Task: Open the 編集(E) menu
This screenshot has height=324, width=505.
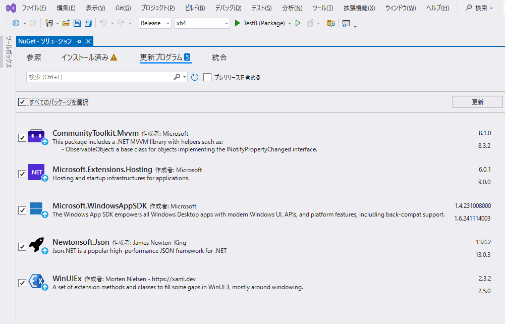Action: tap(66, 8)
